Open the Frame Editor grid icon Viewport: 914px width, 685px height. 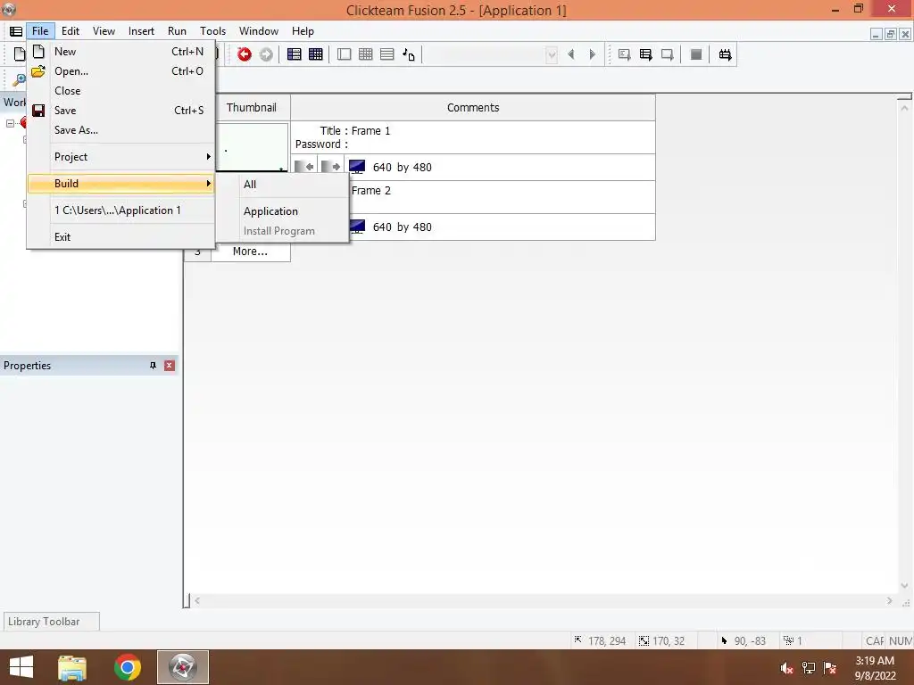tap(315, 54)
